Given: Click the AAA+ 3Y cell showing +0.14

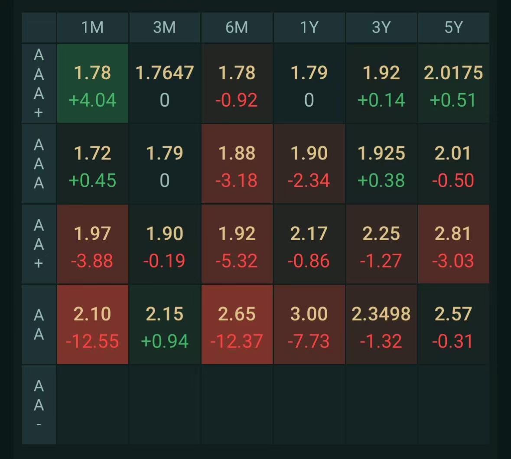Looking at the screenshot, I should coord(381,83).
